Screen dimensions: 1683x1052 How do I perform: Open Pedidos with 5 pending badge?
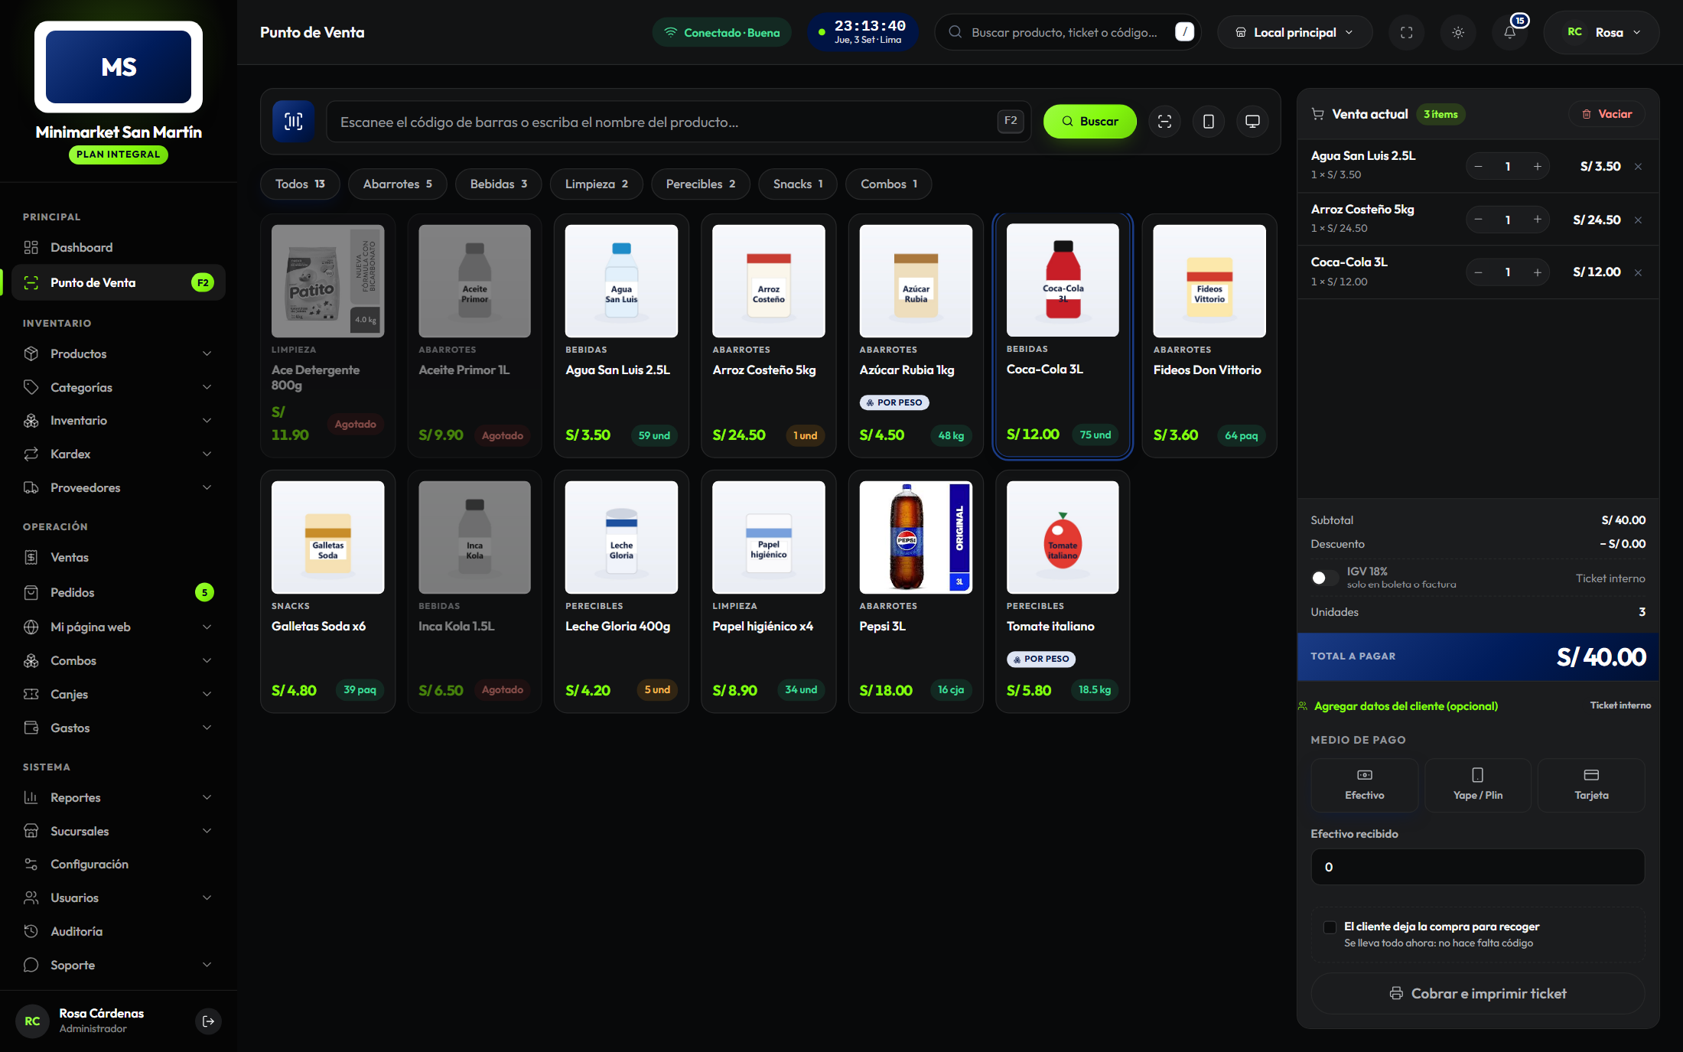point(119,592)
